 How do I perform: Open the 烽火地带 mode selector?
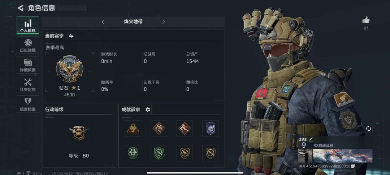click(133, 22)
